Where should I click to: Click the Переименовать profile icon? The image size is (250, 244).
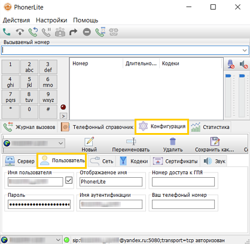pyautogui.click(x=131, y=144)
